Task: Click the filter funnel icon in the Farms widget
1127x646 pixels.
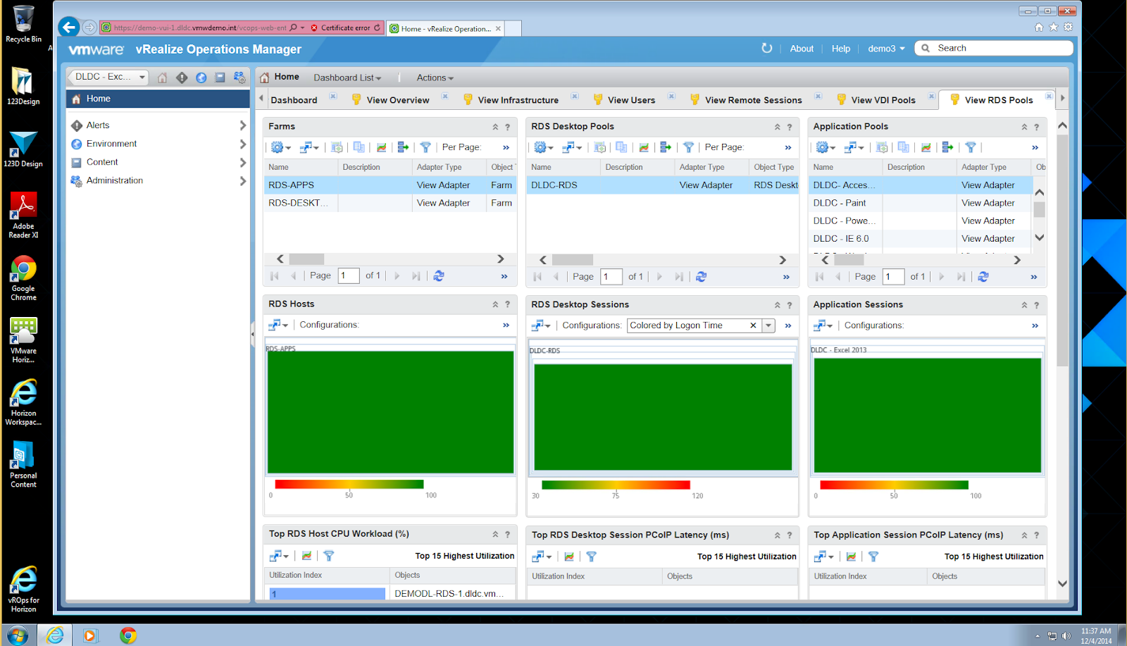Action: pos(425,147)
